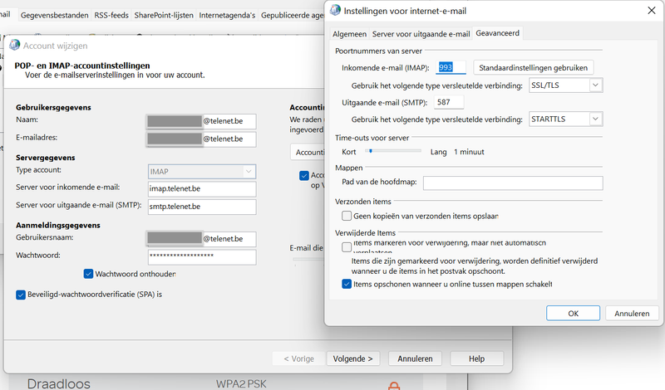The height and width of the screenshot is (390, 665).
Task: Enable Geen kopieën van verzonden items opslaan
Action: click(347, 216)
